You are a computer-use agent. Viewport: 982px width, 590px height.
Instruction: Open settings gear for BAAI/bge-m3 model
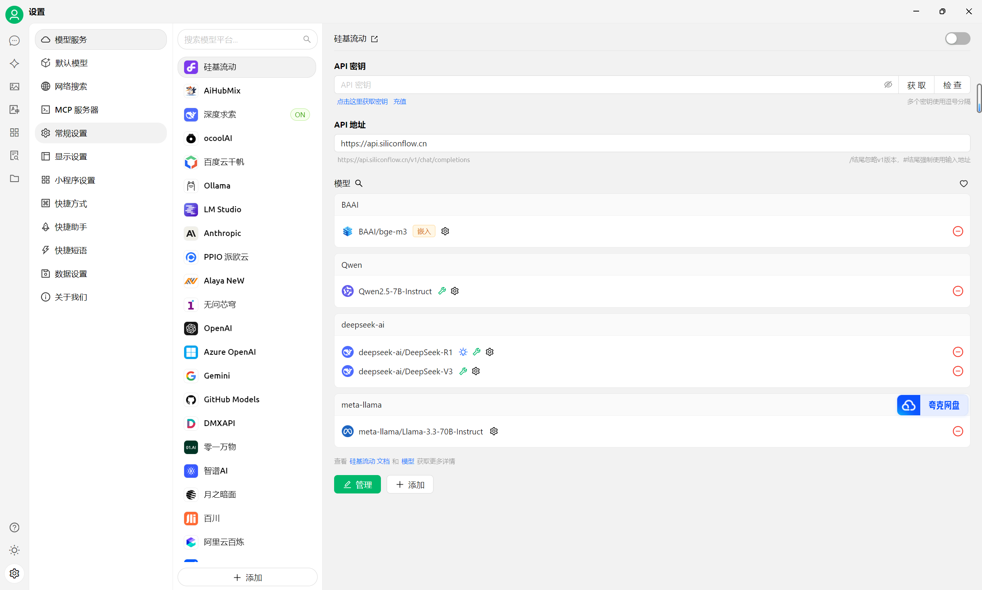point(445,231)
